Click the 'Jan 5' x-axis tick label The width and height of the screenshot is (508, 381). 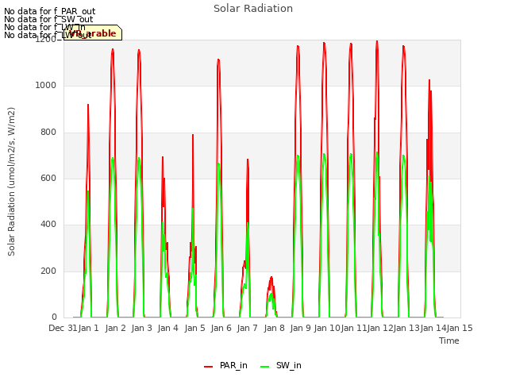[x=194, y=328]
